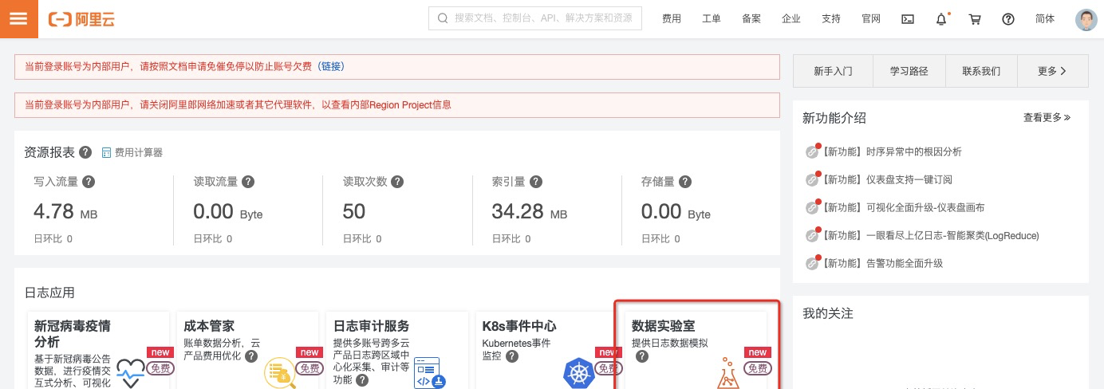Click the Kubernetes wheel icon
Viewport: 1104px width, 389px height.
coord(580,374)
